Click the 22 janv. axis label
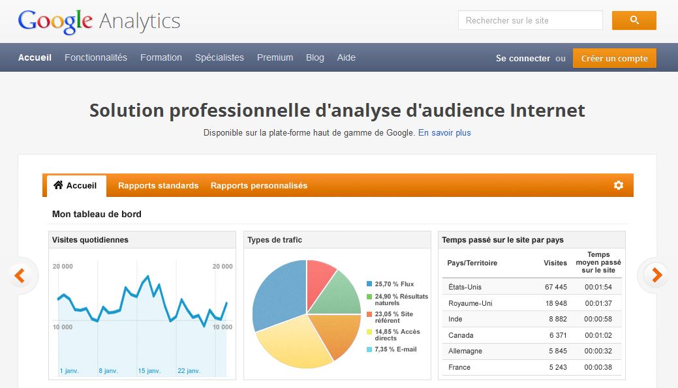 pyautogui.click(x=189, y=370)
